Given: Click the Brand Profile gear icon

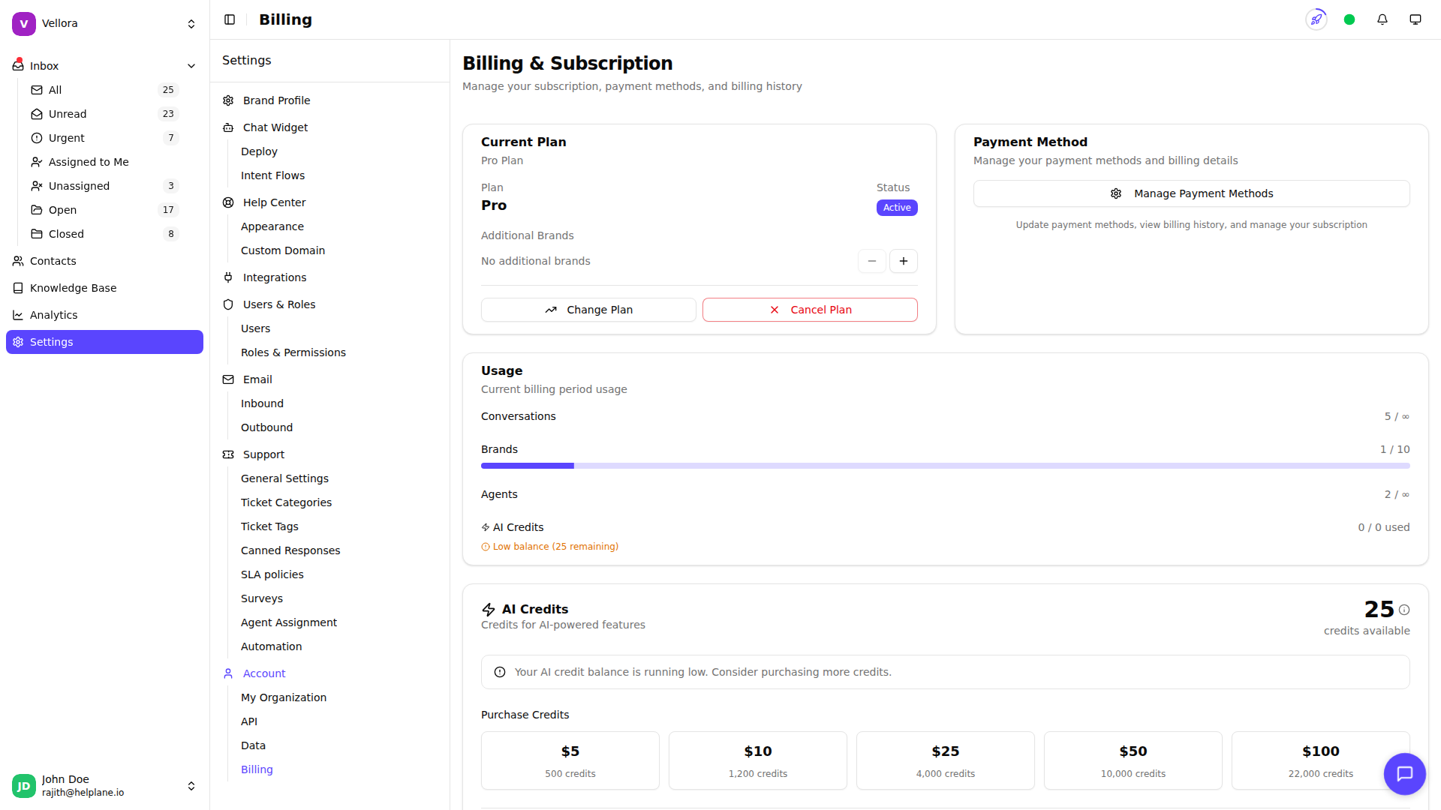Looking at the screenshot, I should point(228,100).
